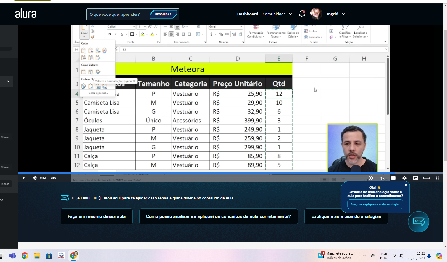This screenshot has height=262, width=447.
Task: Toggle fullscreen video
Action: tap(438, 178)
